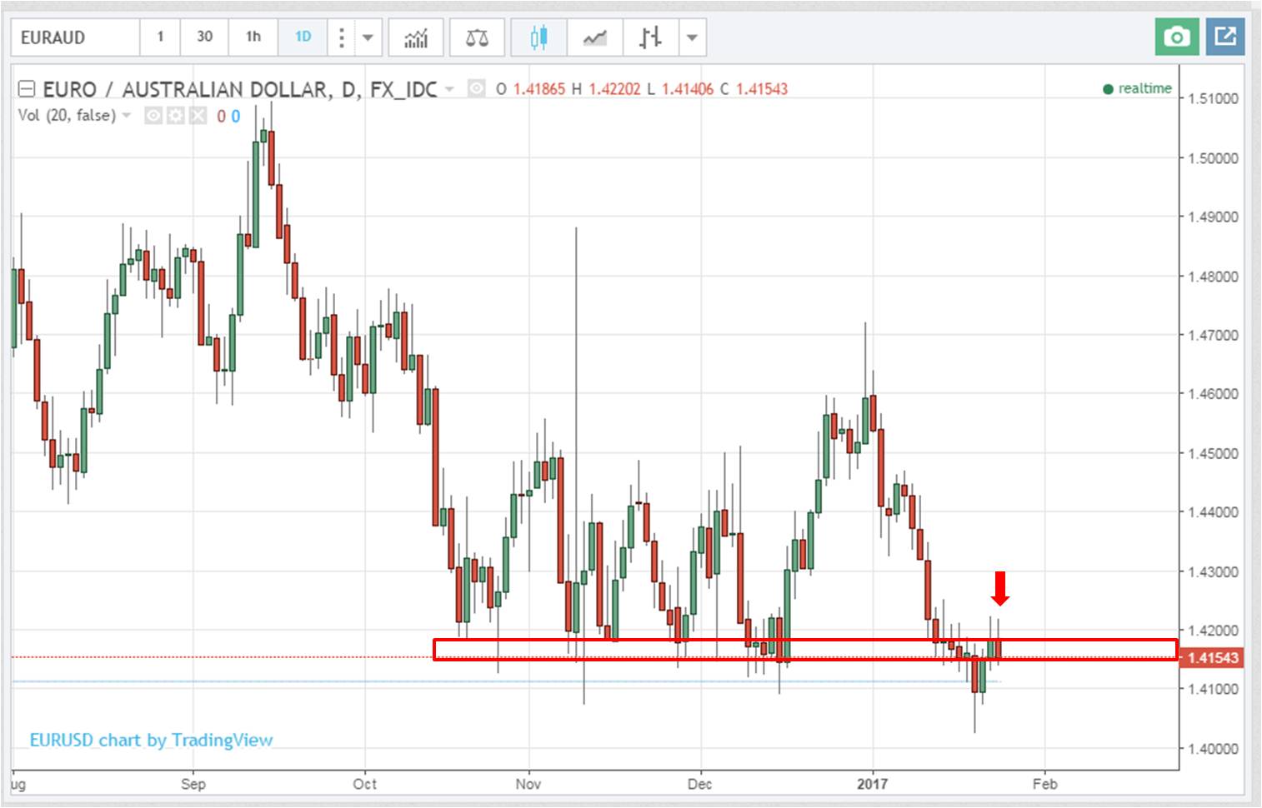Click the EURAUD symbol input field
The image size is (1262, 808).
76,37
